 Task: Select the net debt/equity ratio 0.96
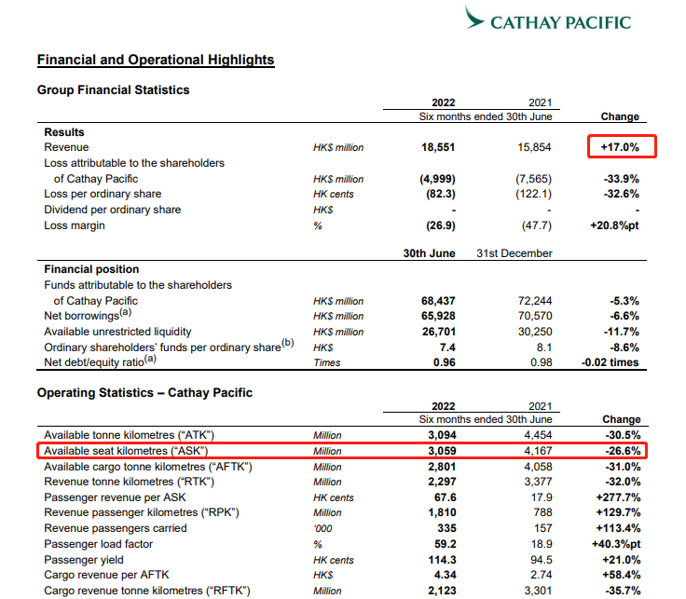[444, 362]
